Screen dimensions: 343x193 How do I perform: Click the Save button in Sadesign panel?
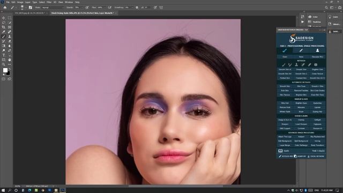coord(301,57)
